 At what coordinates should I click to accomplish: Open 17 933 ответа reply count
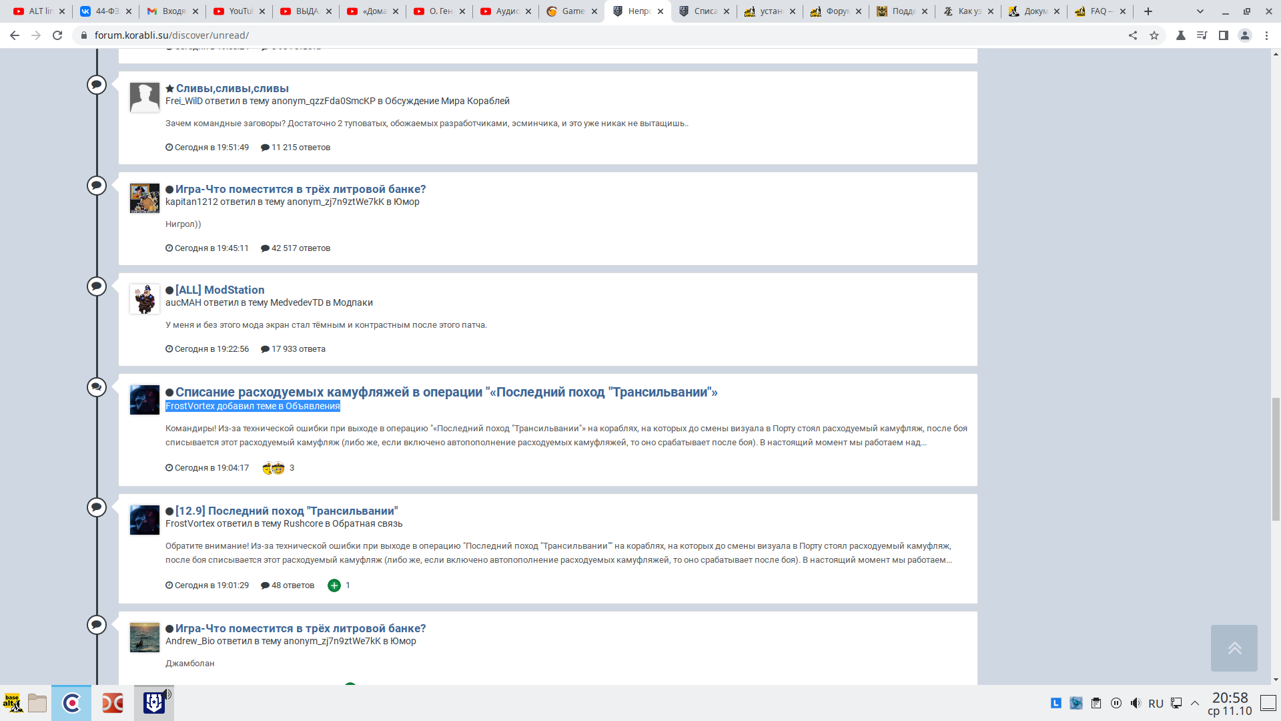[x=293, y=349]
